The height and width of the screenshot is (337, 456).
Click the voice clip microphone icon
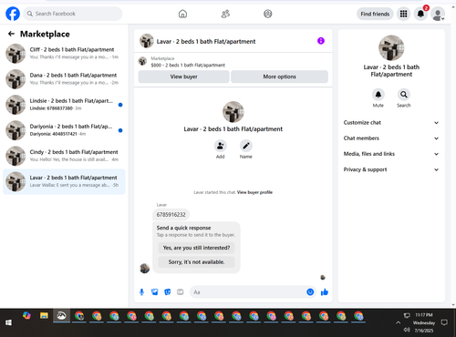coord(141,292)
